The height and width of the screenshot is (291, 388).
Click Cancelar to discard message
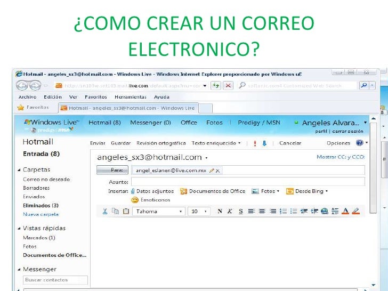(x=290, y=143)
